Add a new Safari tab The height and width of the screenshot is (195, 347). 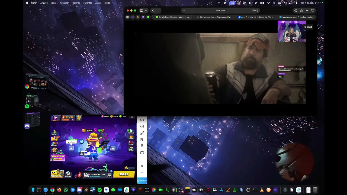(307, 11)
